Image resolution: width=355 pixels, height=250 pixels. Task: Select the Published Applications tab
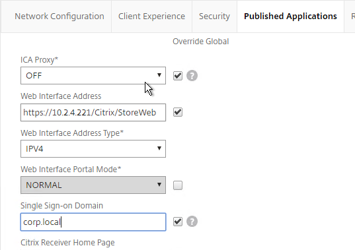coord(290,16)
